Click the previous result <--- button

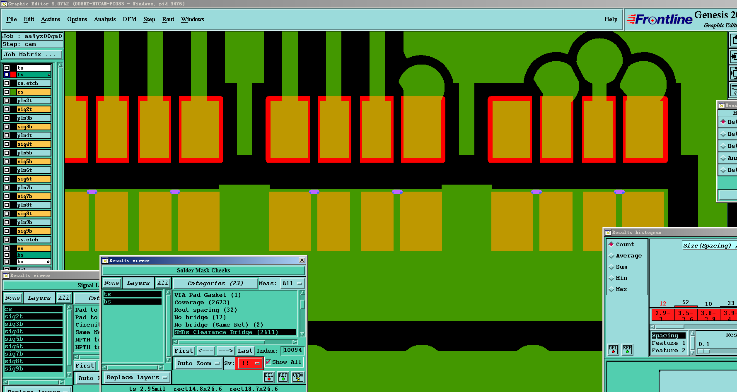206,351
